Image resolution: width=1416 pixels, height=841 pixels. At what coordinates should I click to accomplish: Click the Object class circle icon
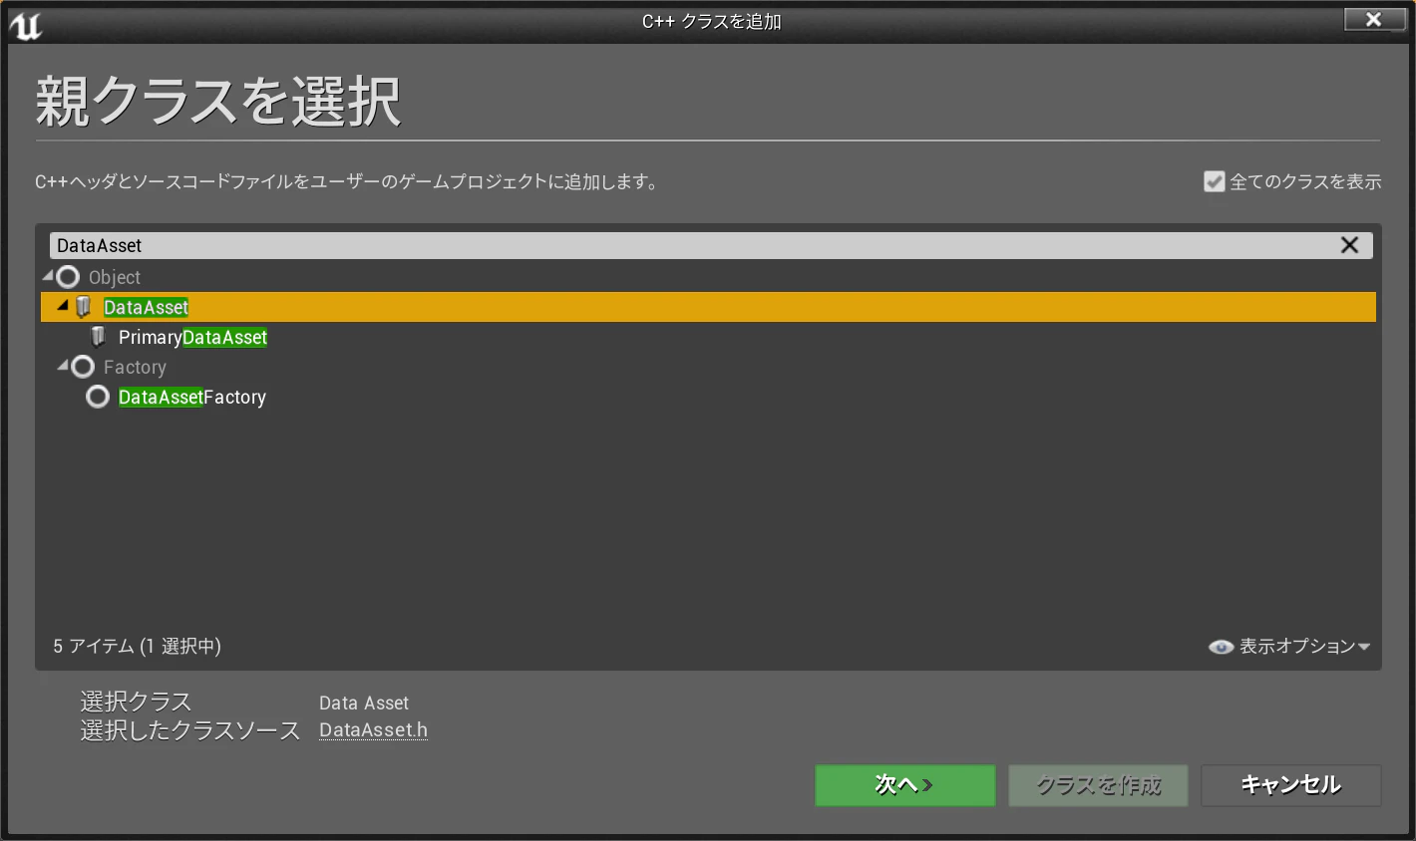pos(68,277)
